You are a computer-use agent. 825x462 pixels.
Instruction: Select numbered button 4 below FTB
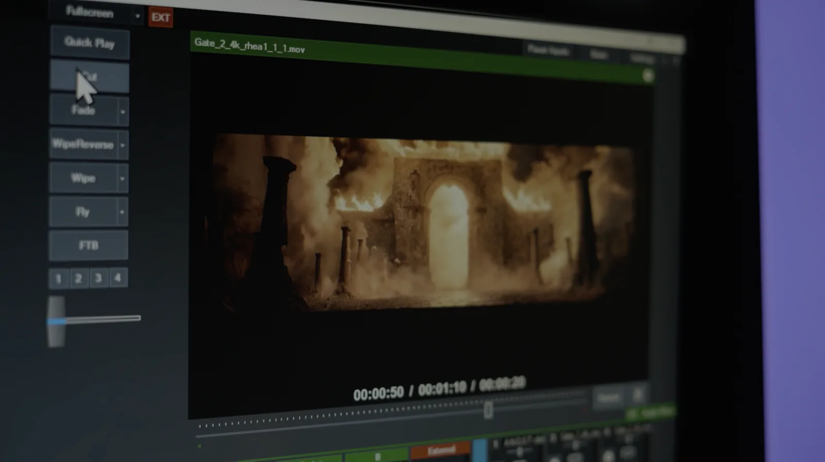[118, 278]
